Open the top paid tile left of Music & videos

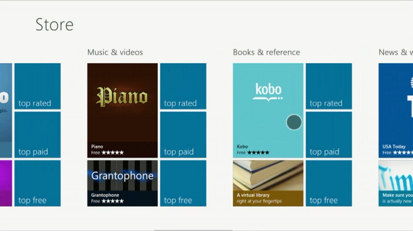click(38, 135)
